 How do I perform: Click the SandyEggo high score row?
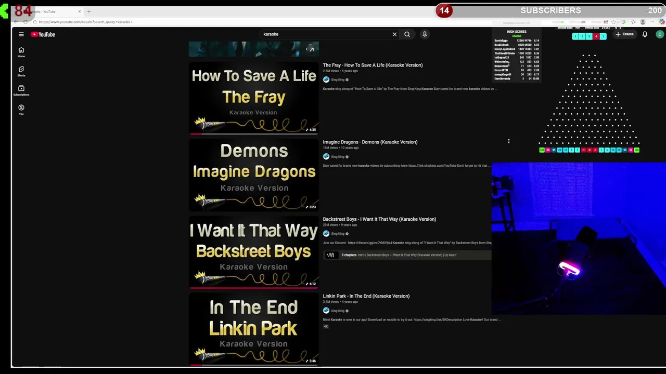pos(516,41)
